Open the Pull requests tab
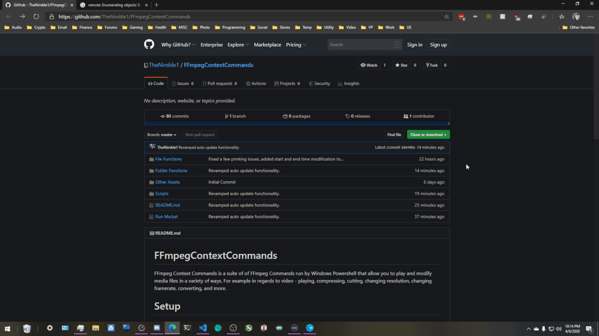 point(220,84)
